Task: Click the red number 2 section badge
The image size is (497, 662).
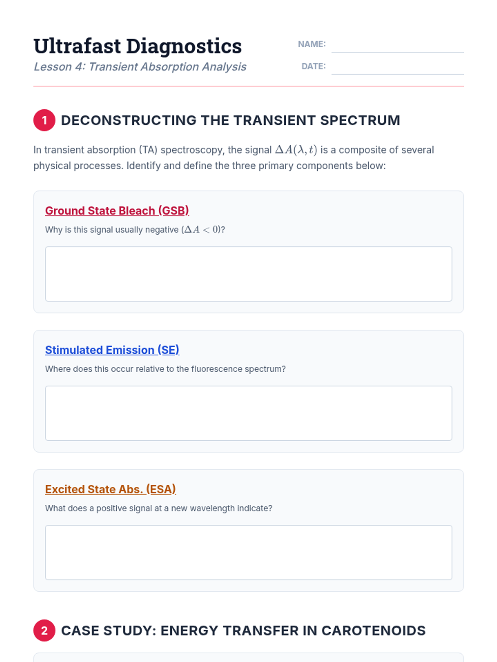Action: 44,631
